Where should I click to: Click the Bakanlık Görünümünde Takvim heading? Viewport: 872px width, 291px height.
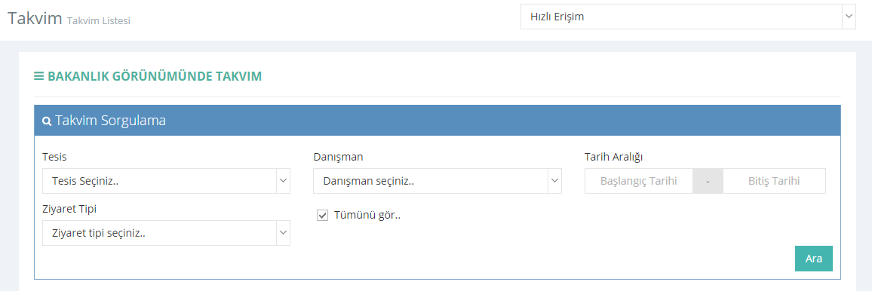(x=155, y=76)
